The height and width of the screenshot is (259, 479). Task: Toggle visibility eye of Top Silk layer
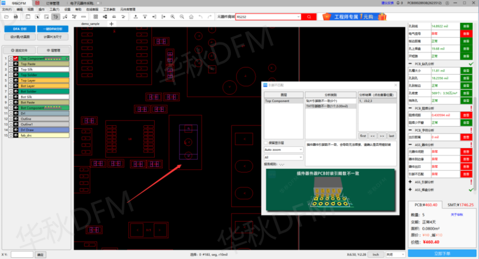[x=16, y=69]
